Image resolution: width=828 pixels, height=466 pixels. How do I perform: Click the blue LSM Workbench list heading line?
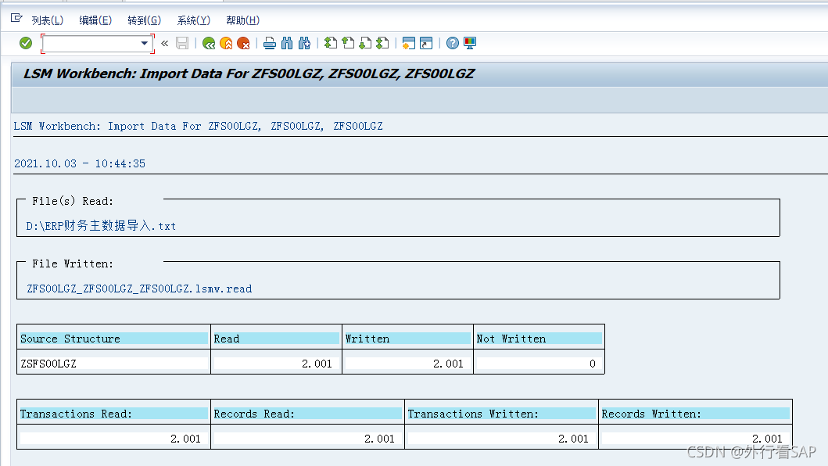coord(198,127)
